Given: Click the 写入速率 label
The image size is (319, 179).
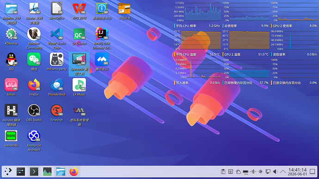Looking at the screenshot, I should [182, 83].
